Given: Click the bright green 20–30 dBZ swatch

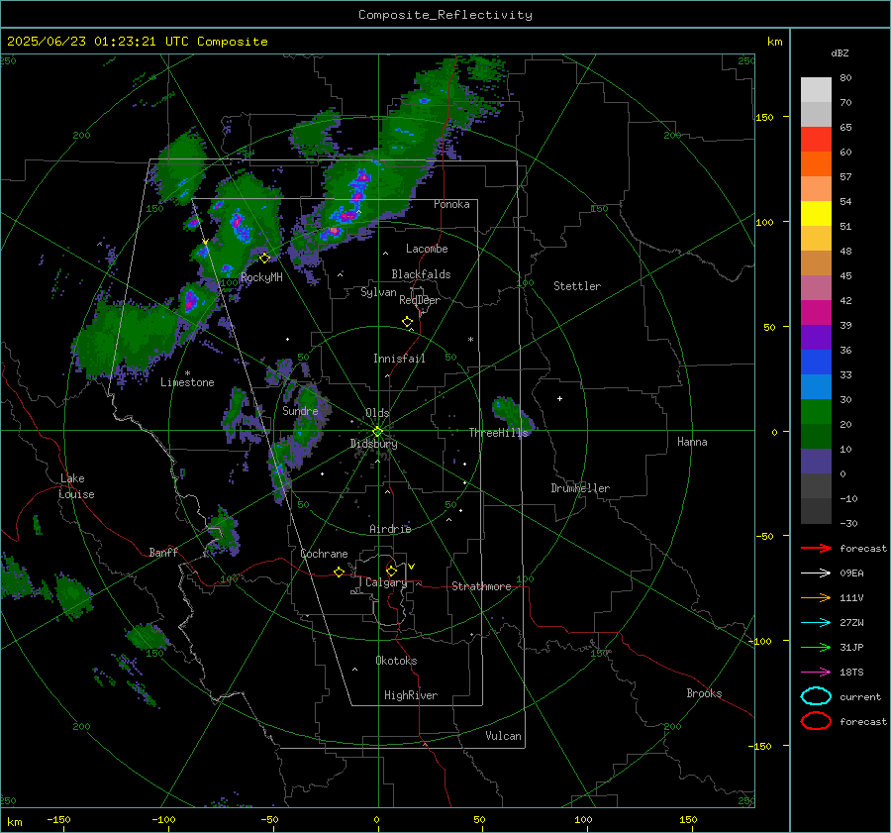Looking at the screenshot, I should (816, 412).
